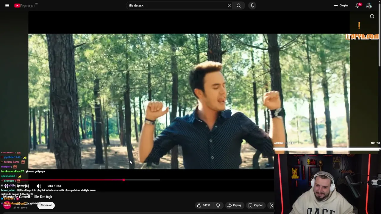Image resolution: width=381 pixels, height=214 pixels.
Task: Start voice search with microphone
Action: (252, 6)
